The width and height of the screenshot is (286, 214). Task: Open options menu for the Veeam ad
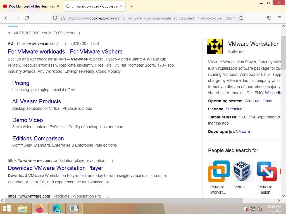(65, 43)
